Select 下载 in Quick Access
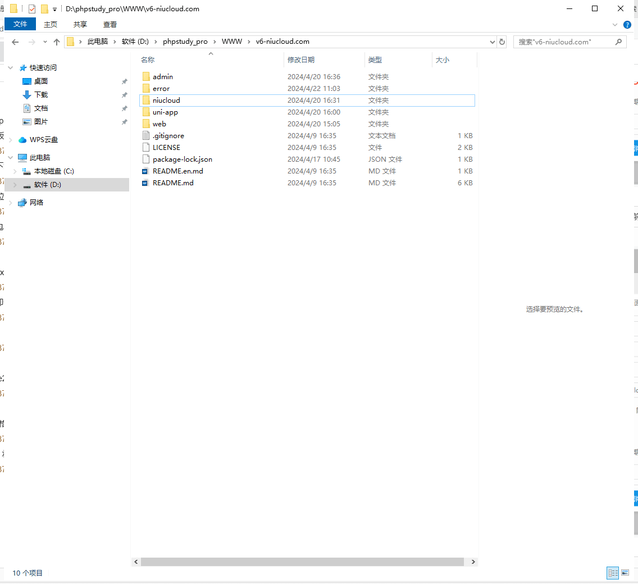Image resolution: width=638 pixels, height=584 pixels. point(40,94)
